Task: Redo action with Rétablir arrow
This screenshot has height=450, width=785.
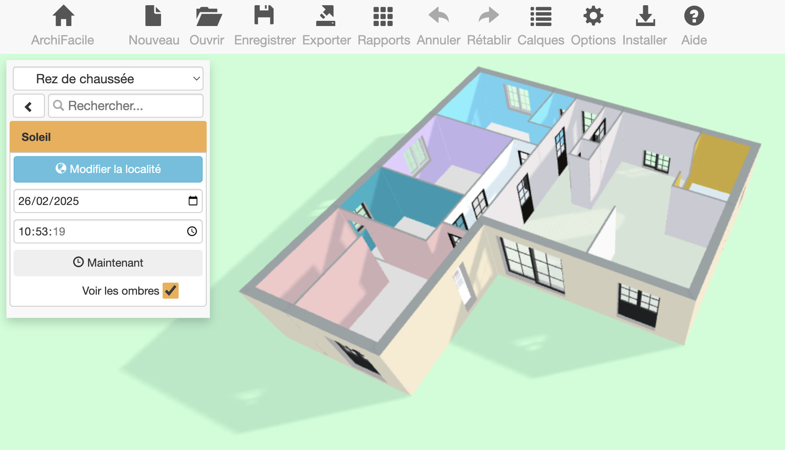Action: click(489, 16)
